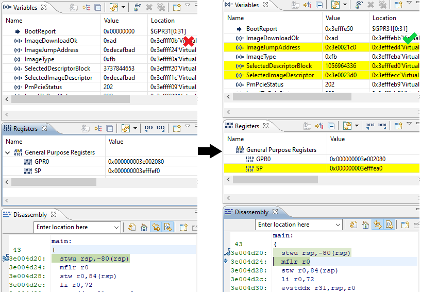This screenshot has width=421, height=292.
Task: Toggle Link with Active Debug Context, left Disassembly
Action: [x=156, y=227]
